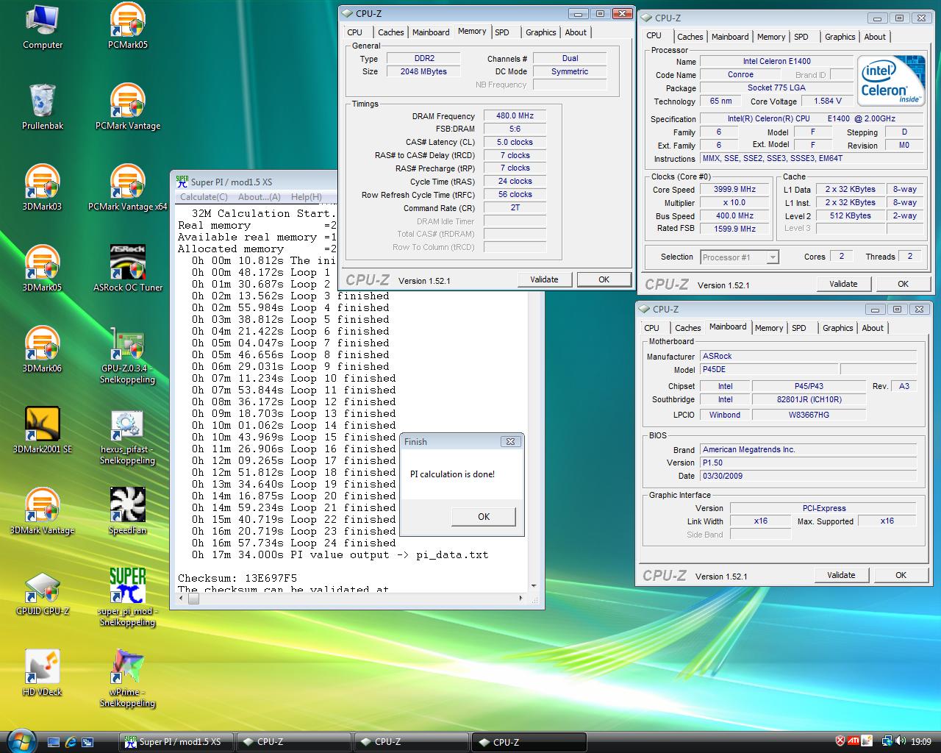
Task: Launch 3DMark2001 SE icon
Action: (x=42, y=431)
